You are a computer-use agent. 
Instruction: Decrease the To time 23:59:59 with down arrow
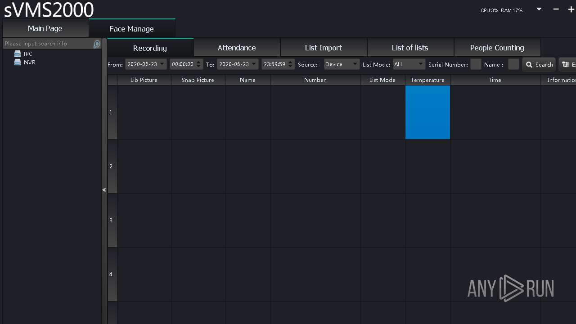click(291, 67)
